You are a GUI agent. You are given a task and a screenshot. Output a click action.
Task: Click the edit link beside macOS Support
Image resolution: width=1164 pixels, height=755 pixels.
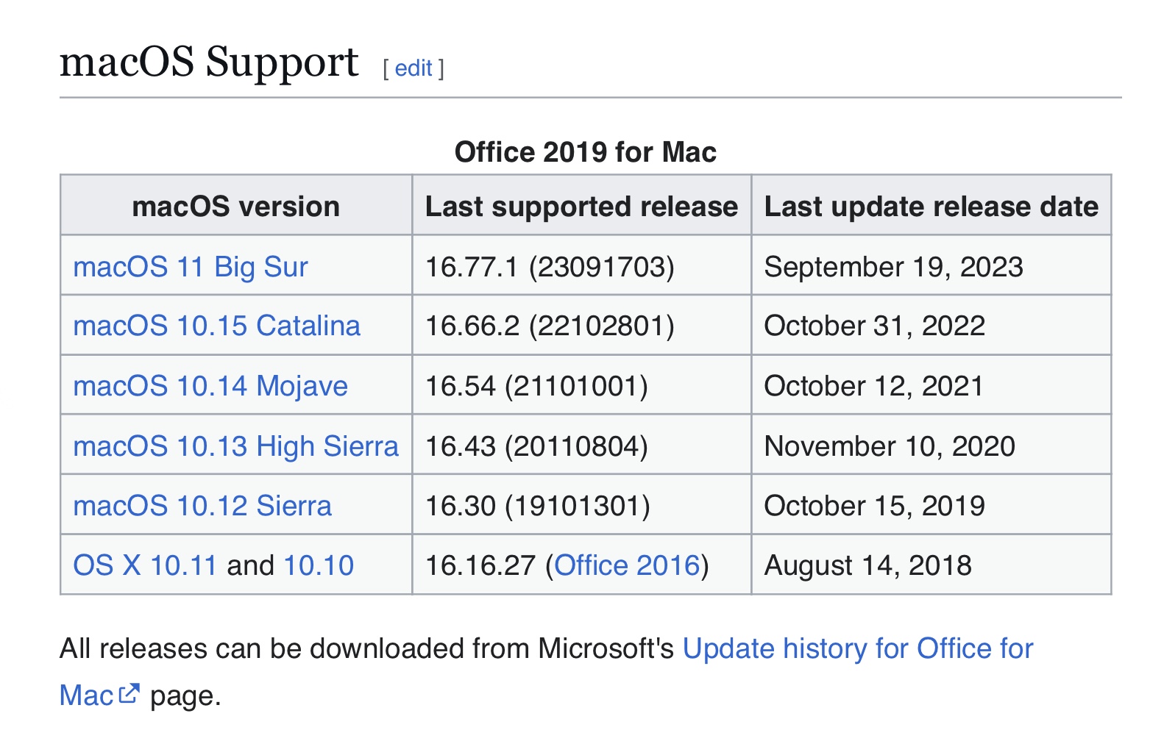(414, 68)
